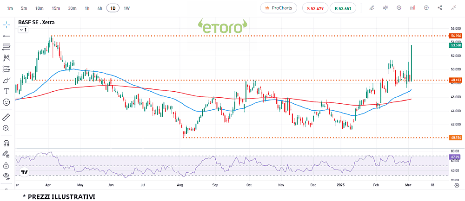The image size is (465, 201).
Task: Open the Fibonacci retracement tool
Action: tap(7, 47)
